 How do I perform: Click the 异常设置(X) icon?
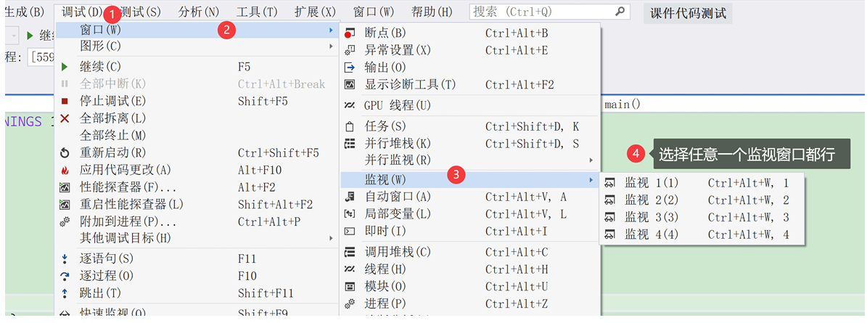(x=349, y=50)
